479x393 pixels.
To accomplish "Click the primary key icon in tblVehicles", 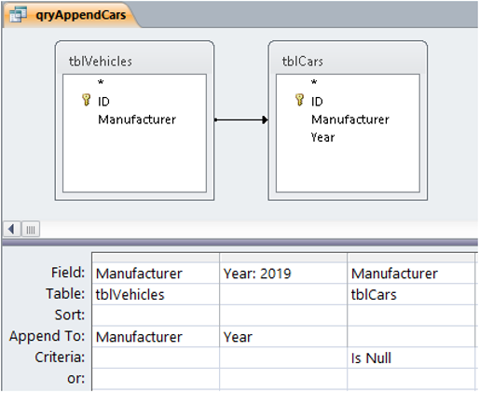I will (86, 100).
